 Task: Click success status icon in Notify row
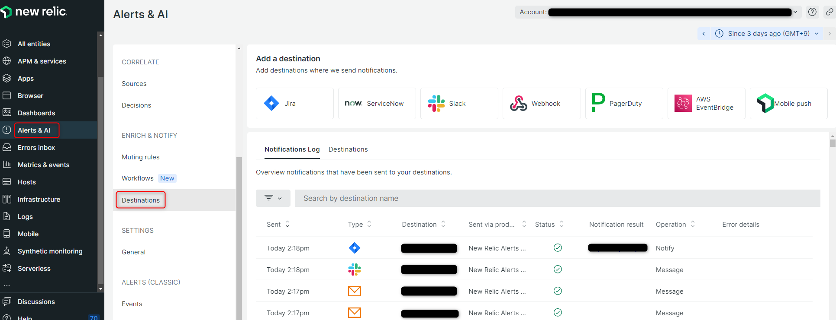pyautogui.click(x=558, y=247)
